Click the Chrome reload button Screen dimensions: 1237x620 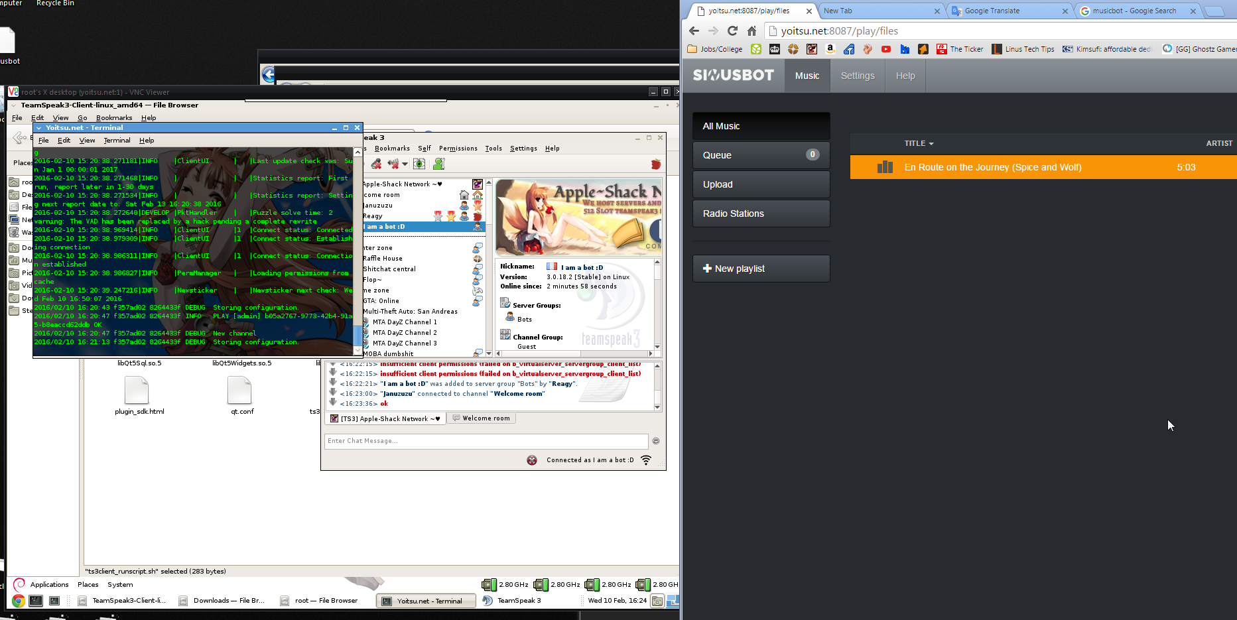pyautogui.click(x=732, y=31)
